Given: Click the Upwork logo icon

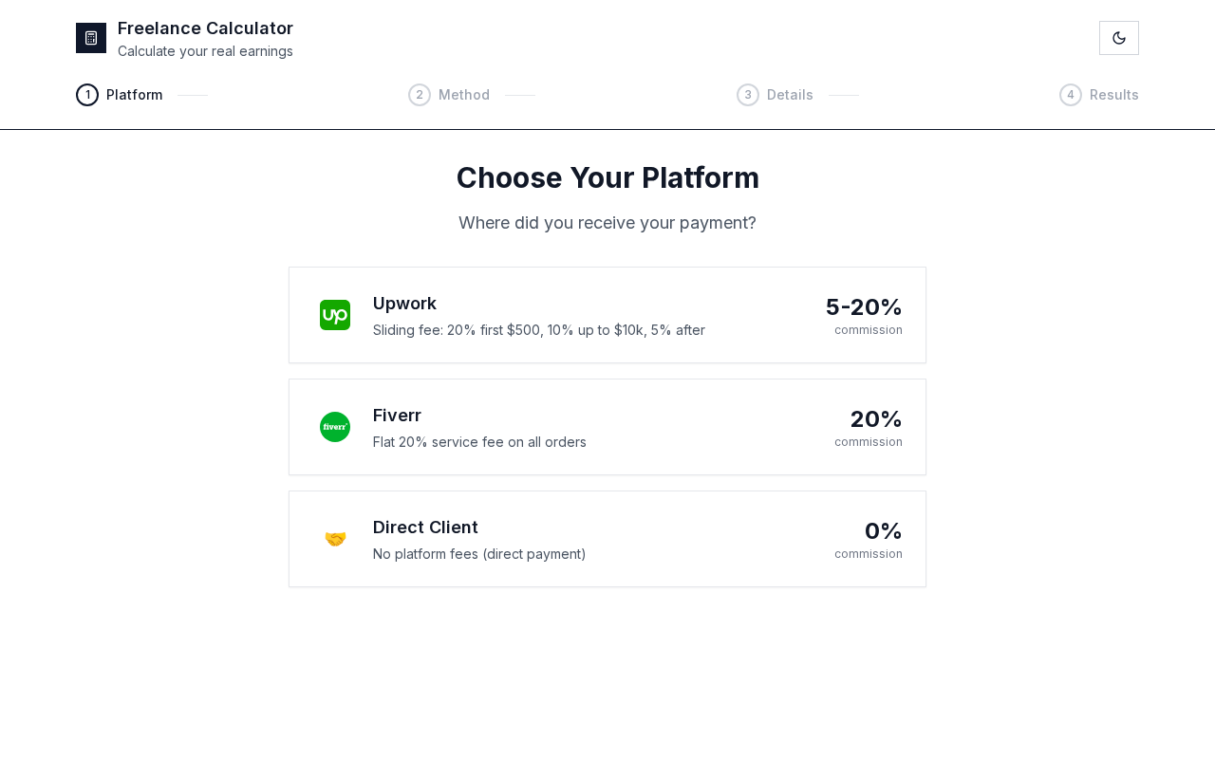Looking at the screenshot, I should [335, 315].
